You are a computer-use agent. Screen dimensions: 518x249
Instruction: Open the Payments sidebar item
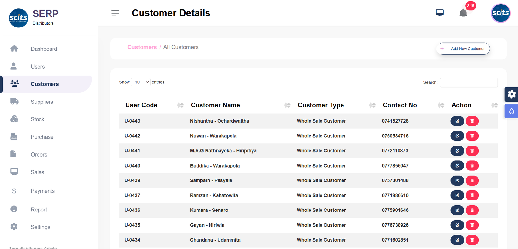tap(42, 191)
